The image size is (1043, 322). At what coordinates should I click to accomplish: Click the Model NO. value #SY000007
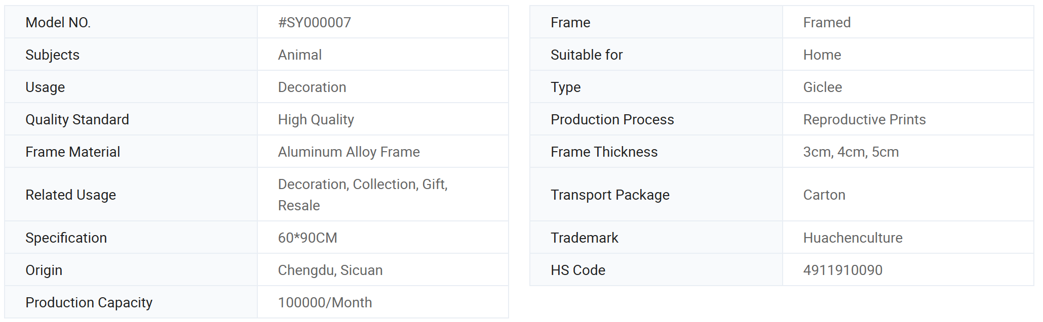[x=314, y=22]
